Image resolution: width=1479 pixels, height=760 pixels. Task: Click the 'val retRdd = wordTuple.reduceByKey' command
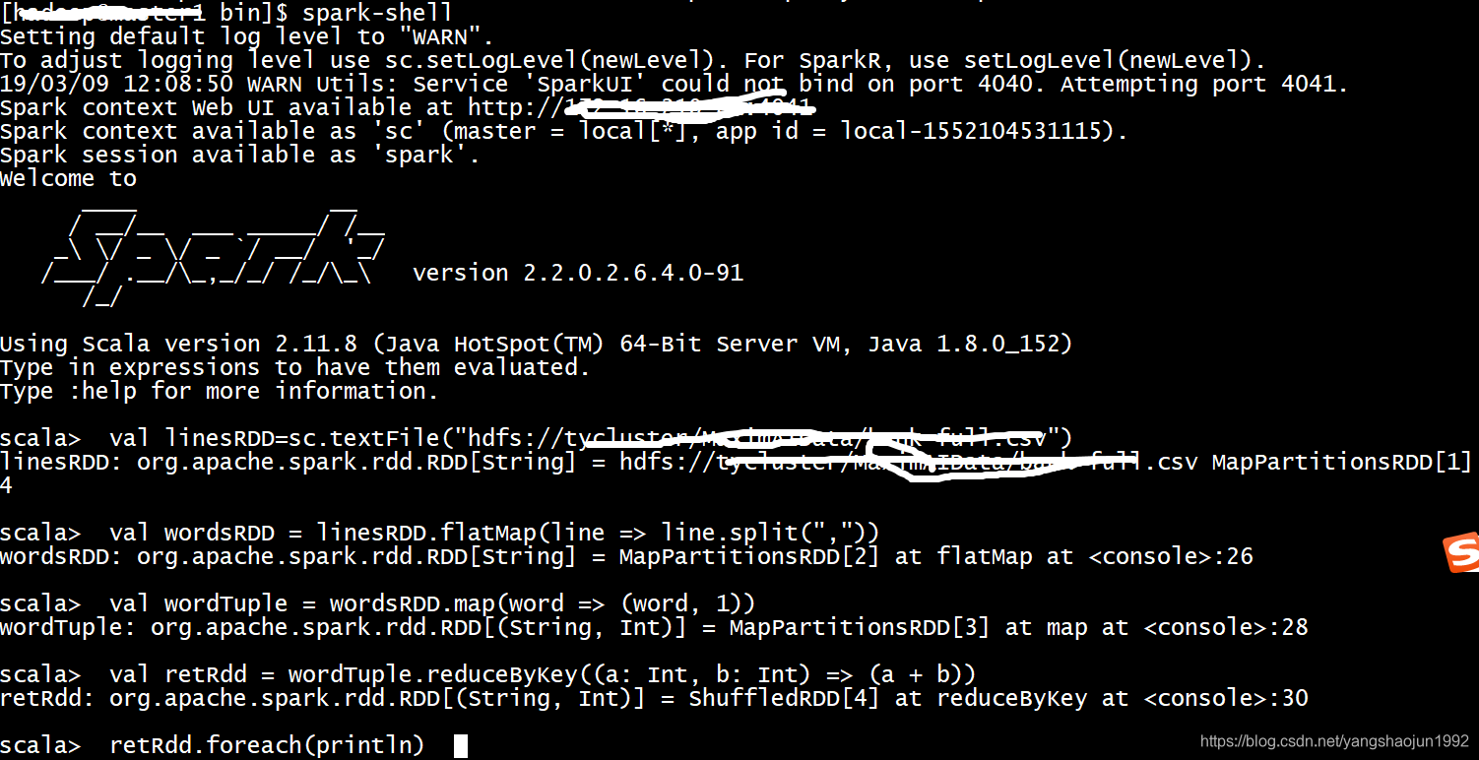(x=543, y=674)
